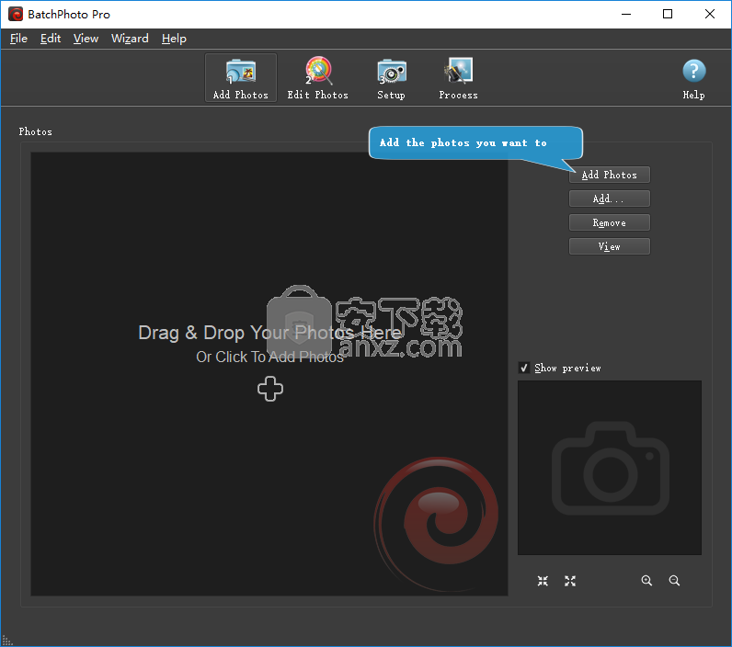732x647 pixels.
Task: Open the Edit menu
Action: pos(51,39)
